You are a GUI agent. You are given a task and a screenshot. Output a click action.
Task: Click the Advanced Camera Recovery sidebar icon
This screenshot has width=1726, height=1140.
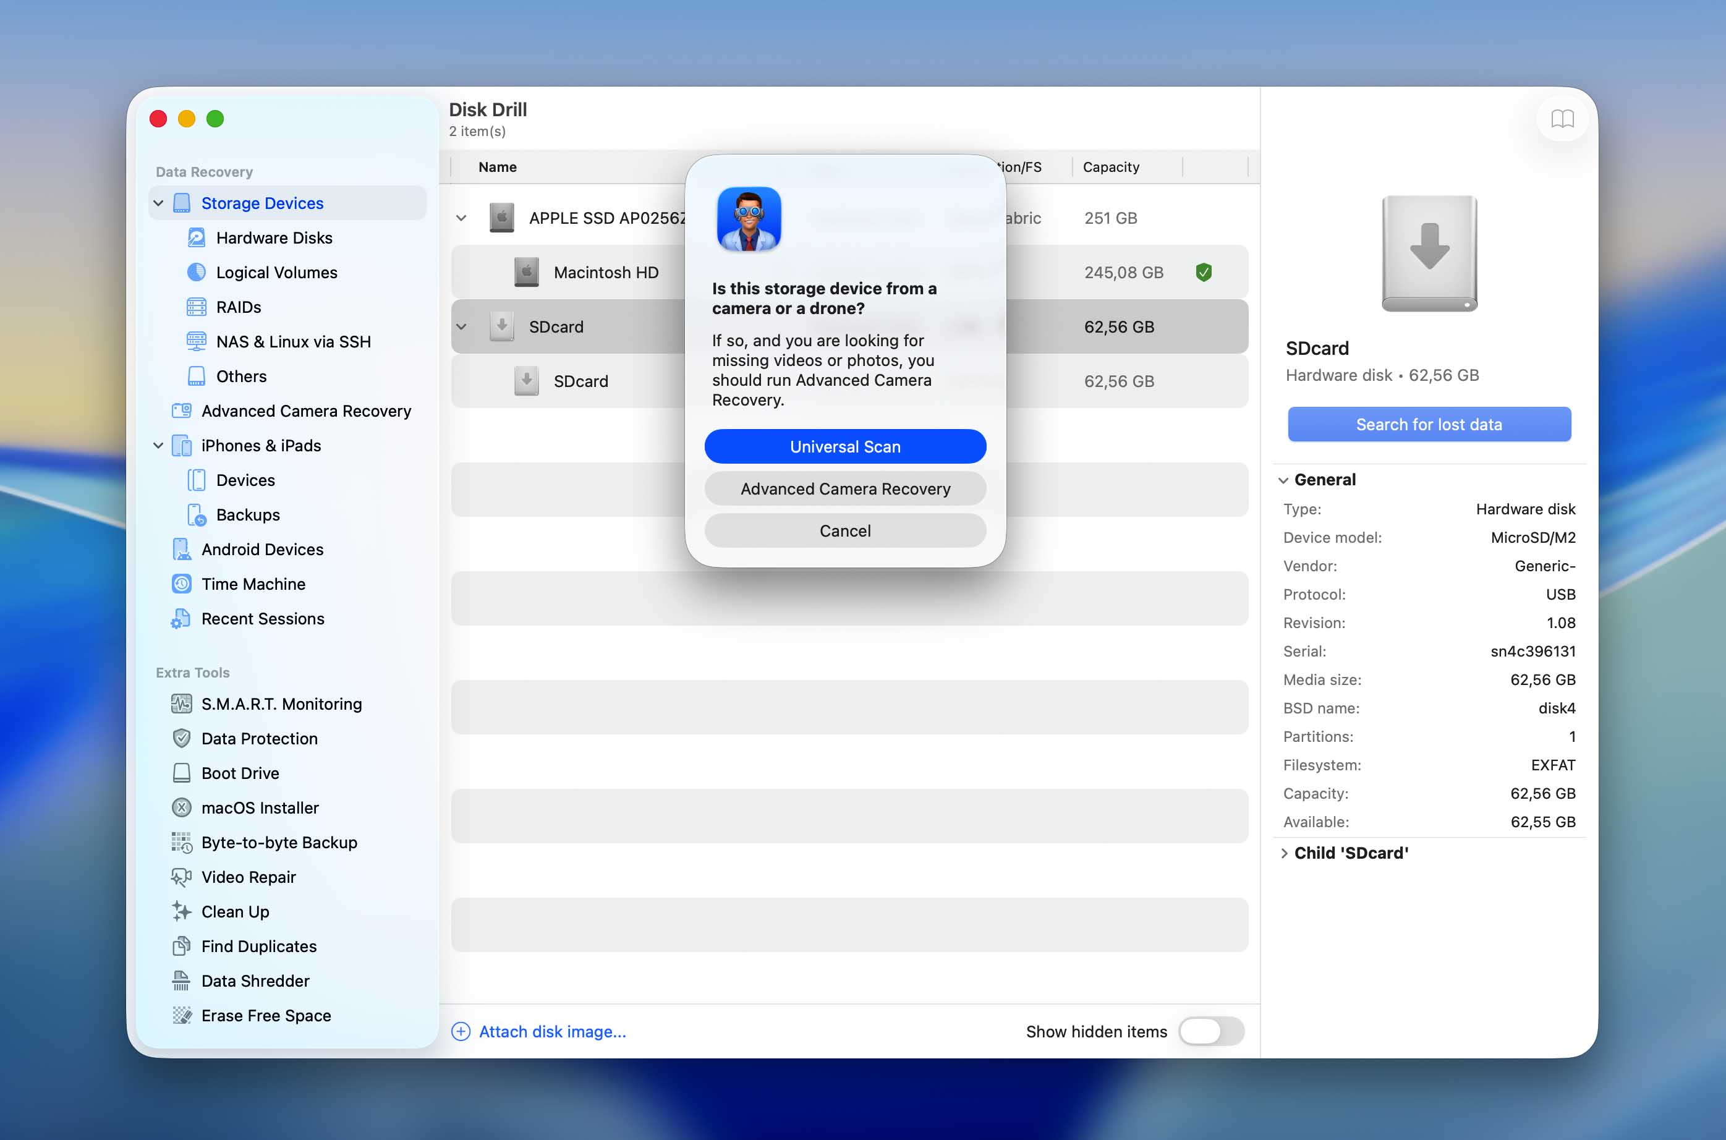click(x=182, y=410)
